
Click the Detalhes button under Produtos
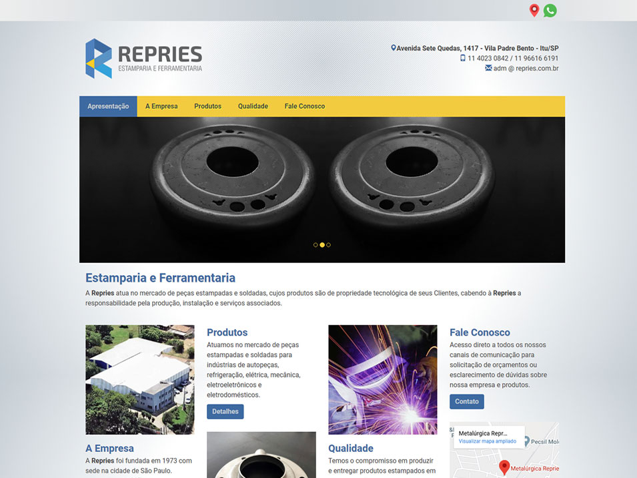pos(225,411)
